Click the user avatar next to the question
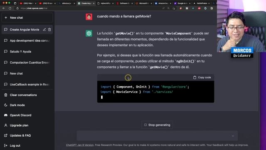266x150 pixels. pyautogui.click(x=89, y=17)
